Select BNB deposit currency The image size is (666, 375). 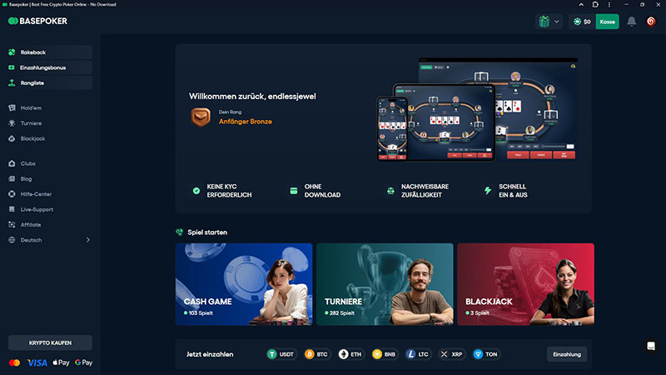[x=385, y=354]
